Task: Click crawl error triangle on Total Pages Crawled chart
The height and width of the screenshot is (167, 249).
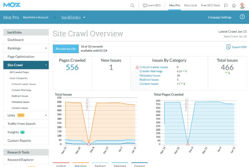Action: coord(188,144)
